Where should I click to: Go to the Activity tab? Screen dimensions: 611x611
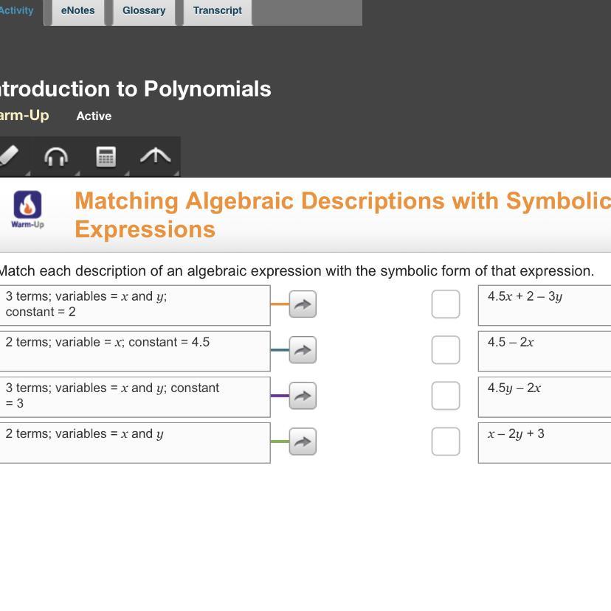pyautogui.click(x=17, y=11)
